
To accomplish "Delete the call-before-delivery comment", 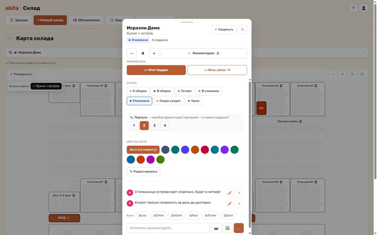I will tap(240, 204).
